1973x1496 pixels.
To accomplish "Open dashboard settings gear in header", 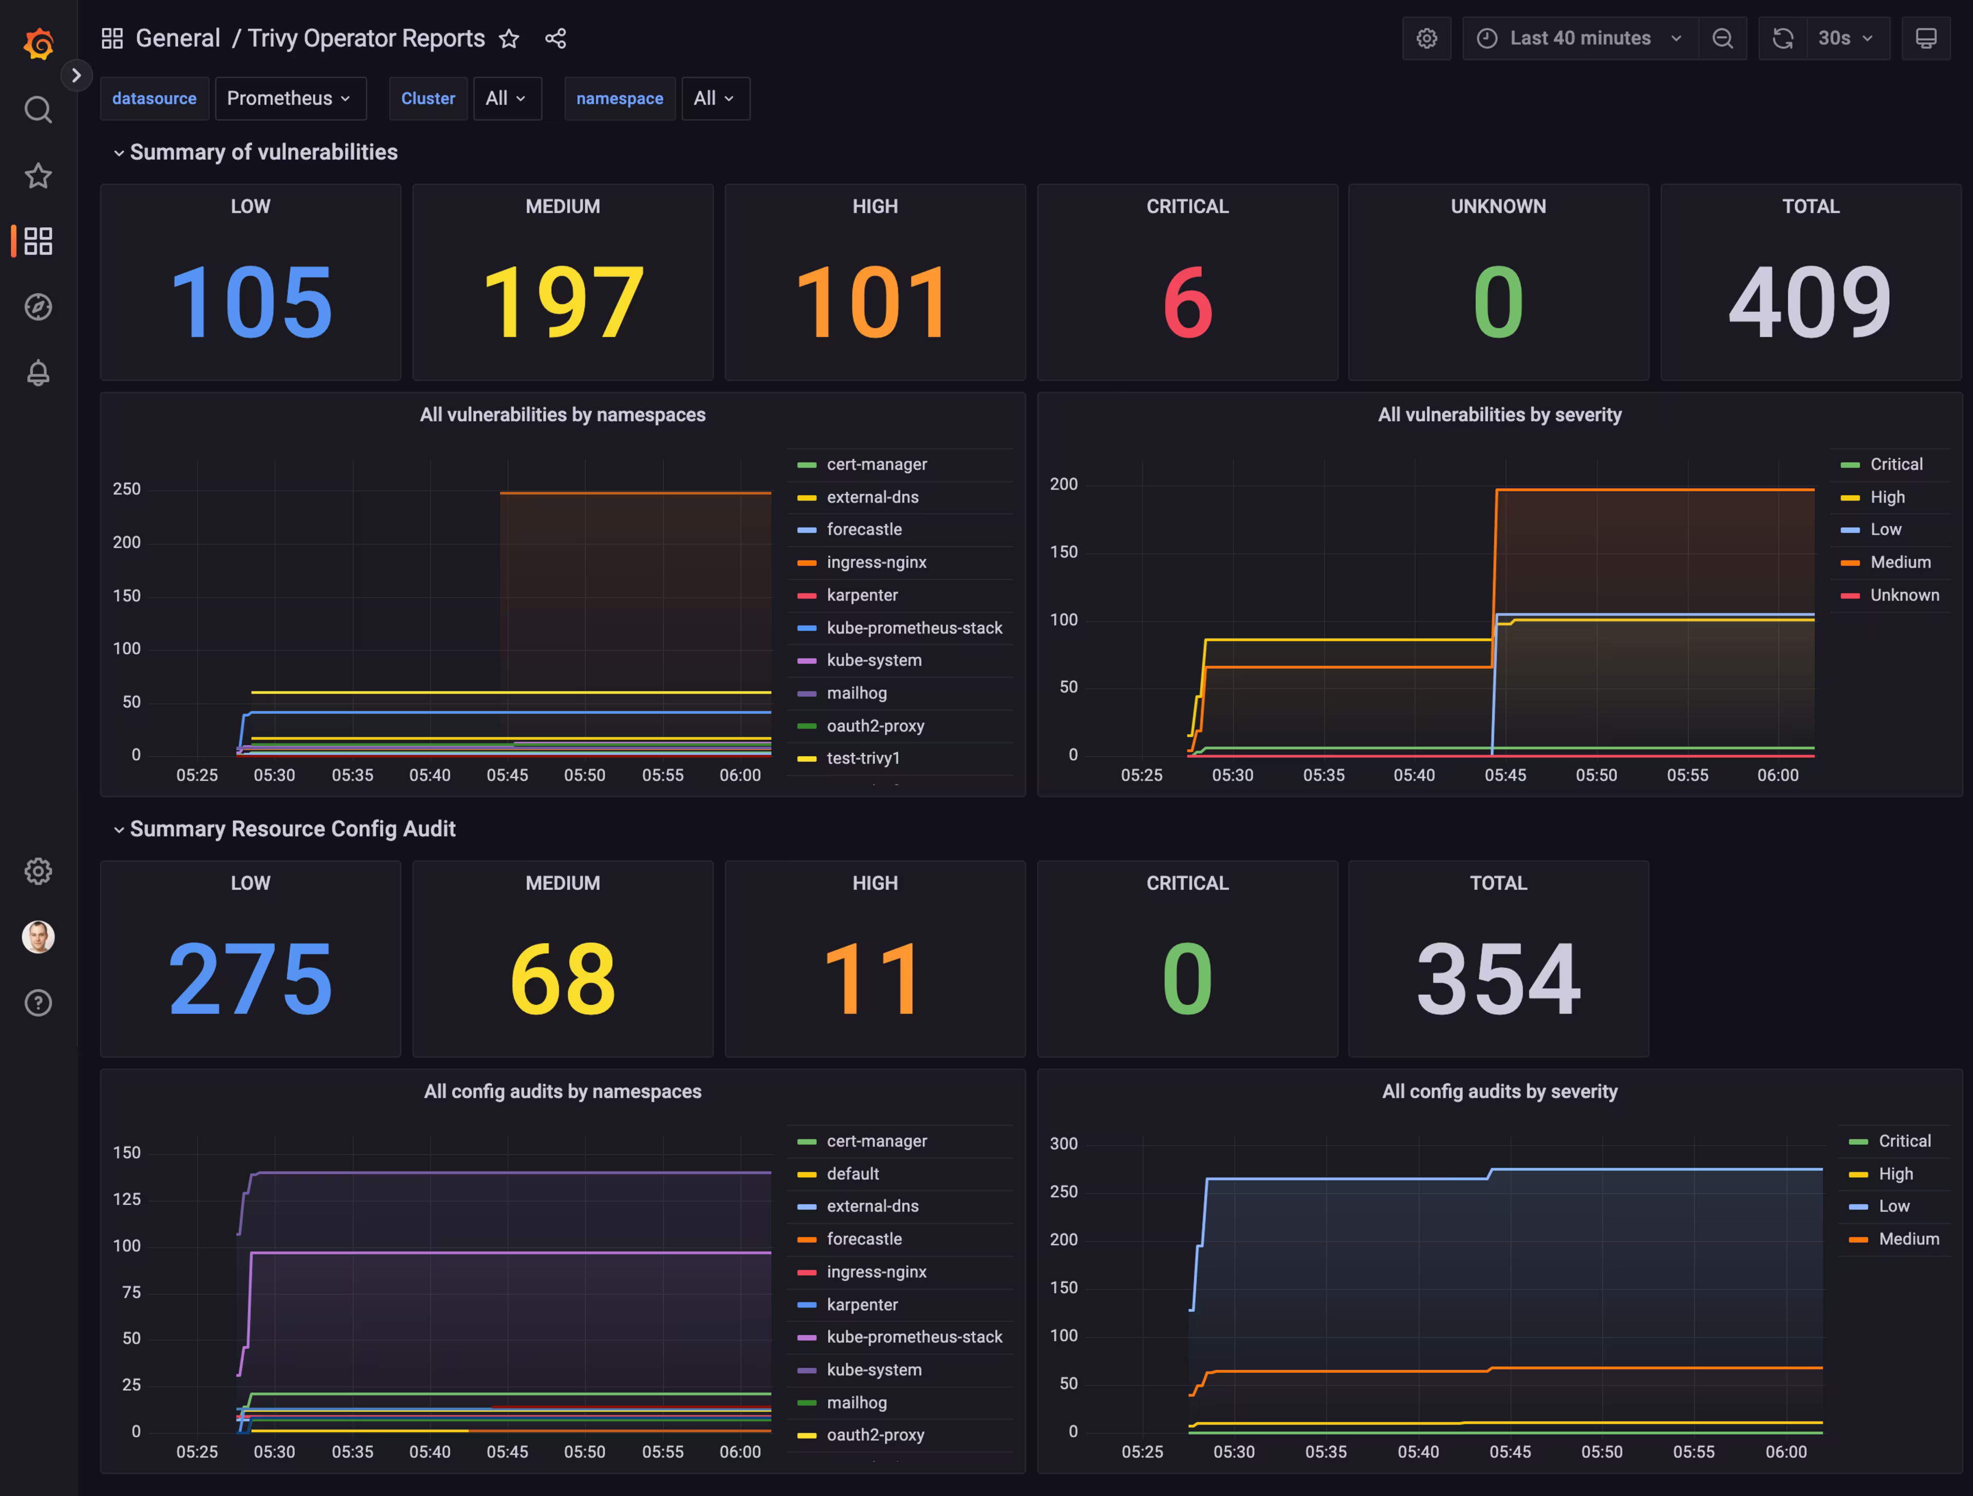I will click(x=1426, y=39).
